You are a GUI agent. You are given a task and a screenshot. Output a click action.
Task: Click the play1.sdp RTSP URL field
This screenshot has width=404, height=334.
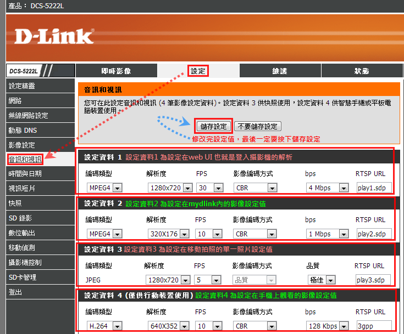374,188
